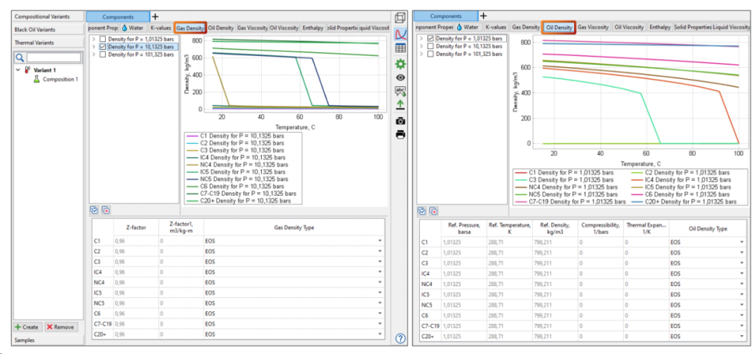This screenshot has height=354, width=756.
Task: Switch to the table view icon
Action: click(x=400, y=48)
